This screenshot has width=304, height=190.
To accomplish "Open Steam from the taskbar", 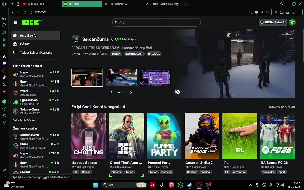I will tap(190, 185).
